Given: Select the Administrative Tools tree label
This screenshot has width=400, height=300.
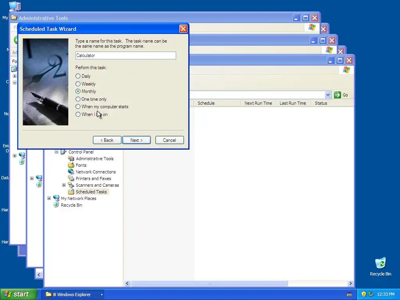Looking at the screenshot, I should tap(95, 159).
